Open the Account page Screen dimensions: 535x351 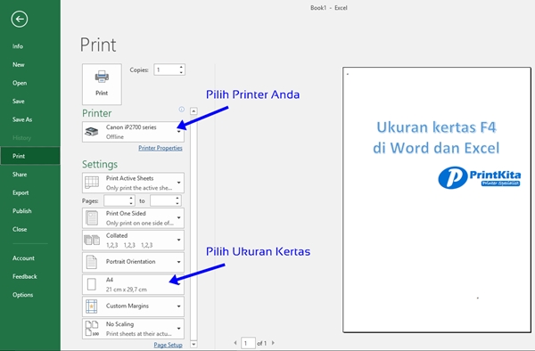(23, 258)
